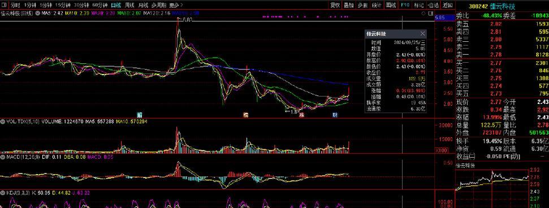Click the 财 marker at chart bottom

point(335,115)
